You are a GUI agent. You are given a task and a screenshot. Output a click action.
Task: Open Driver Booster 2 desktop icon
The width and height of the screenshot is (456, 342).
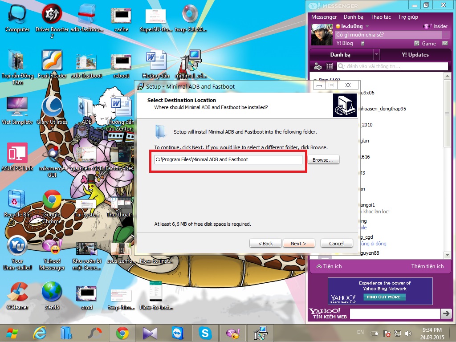[x=52, y=20]
